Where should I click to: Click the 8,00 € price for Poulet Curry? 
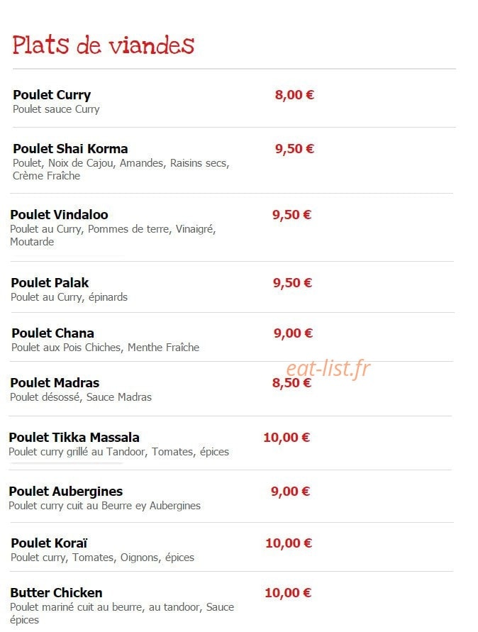294,95
